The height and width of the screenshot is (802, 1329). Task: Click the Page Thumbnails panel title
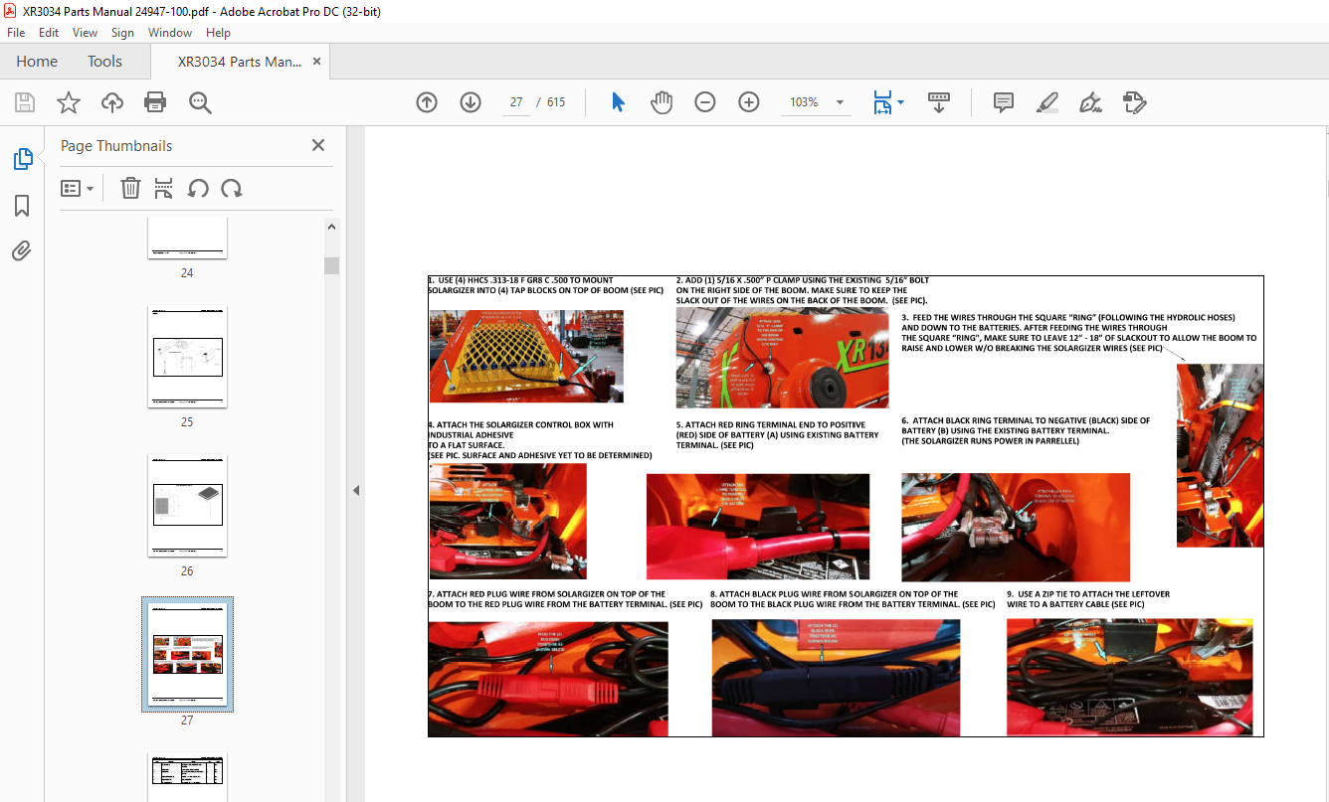(116, 146)
